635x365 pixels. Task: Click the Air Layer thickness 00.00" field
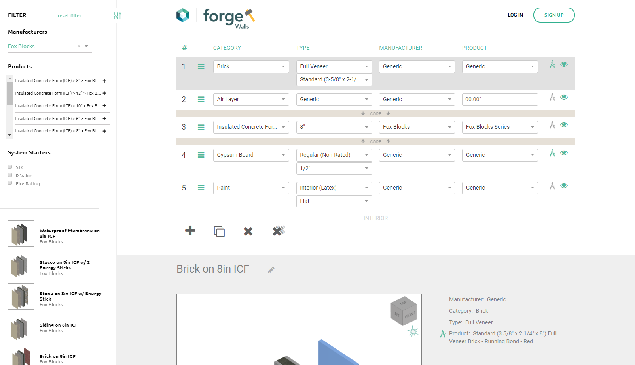click(x=500, y=99)
